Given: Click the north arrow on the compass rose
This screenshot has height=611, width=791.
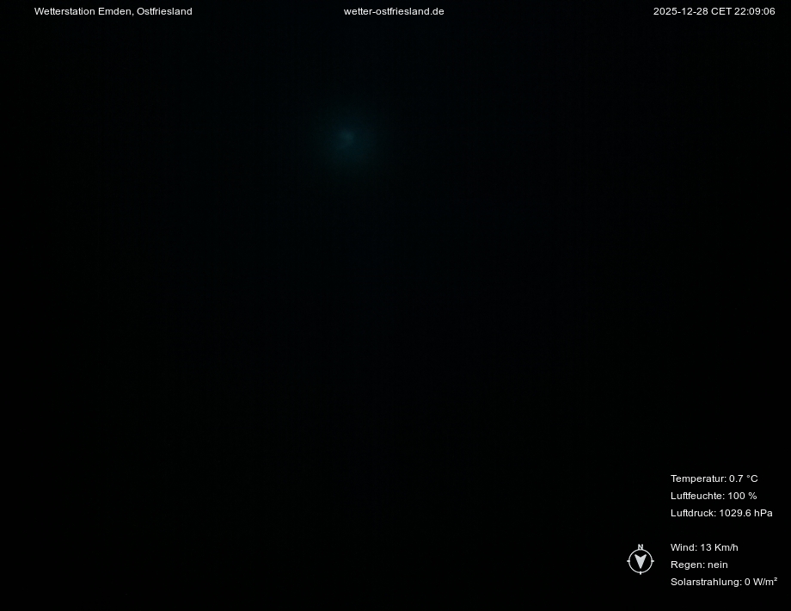Looking at the screenshot, I should coord(641,546).
